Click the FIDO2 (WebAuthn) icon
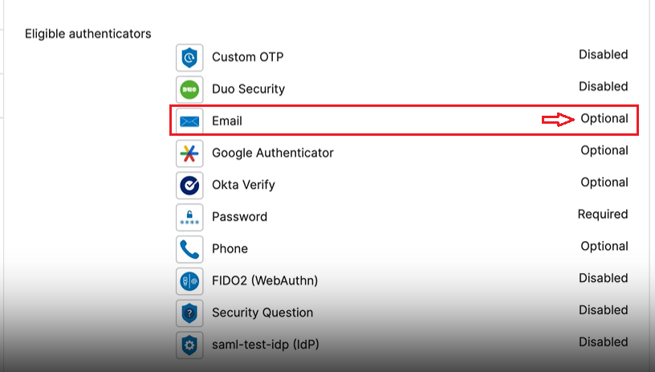 coord(189,281)
